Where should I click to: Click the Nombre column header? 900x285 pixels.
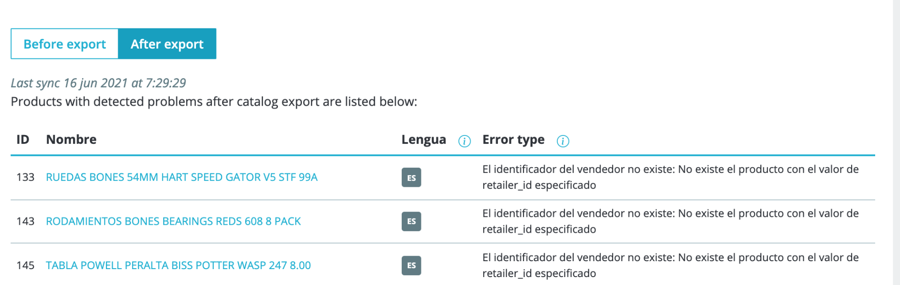pyautogui.click(x=71, y=140)
